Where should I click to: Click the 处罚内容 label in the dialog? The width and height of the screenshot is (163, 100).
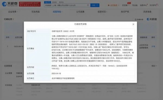pos(30,67)
